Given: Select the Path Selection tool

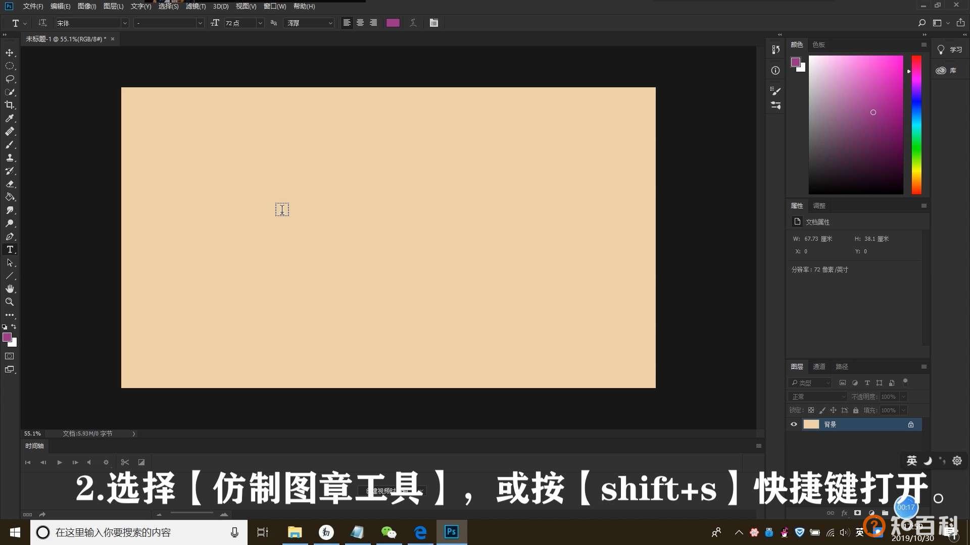Looking at the screenshot, I should [10, 262].
